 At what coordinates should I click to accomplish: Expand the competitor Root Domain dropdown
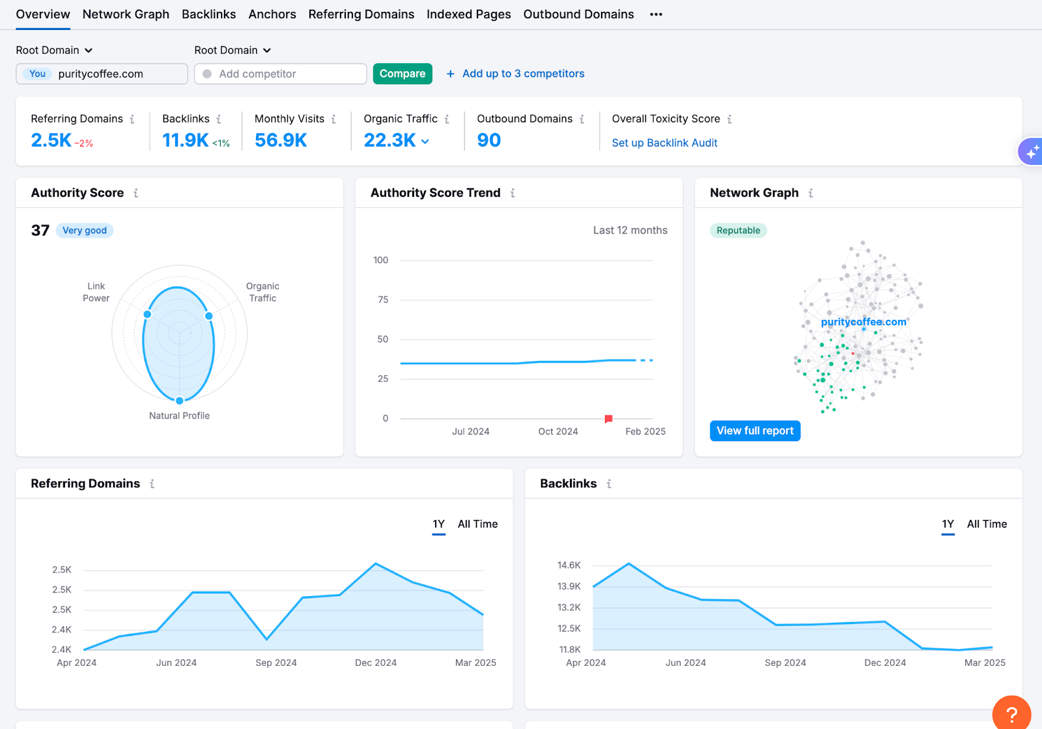click(x=232, y=50)
